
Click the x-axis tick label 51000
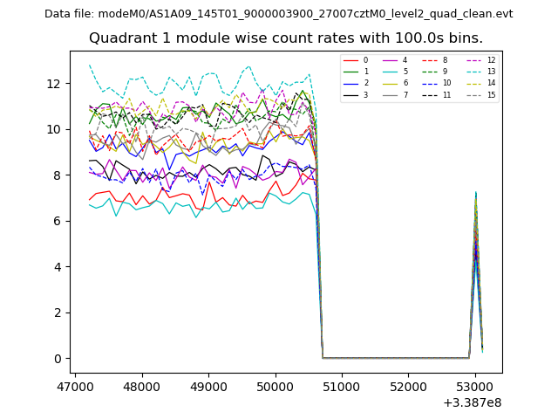(x=342, y=386)
